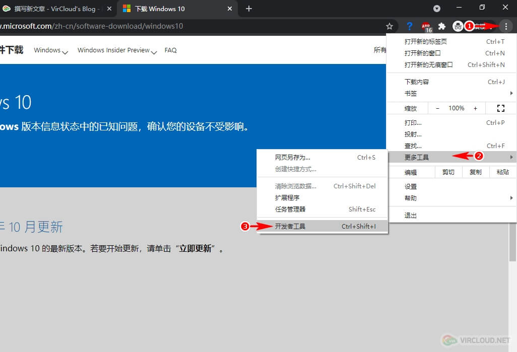The height and width of the screenshot is (352, 517).
Task: Switch to the 撰写新文章 - VirCloud's Blog tab
Action: [x=58, y=9]
